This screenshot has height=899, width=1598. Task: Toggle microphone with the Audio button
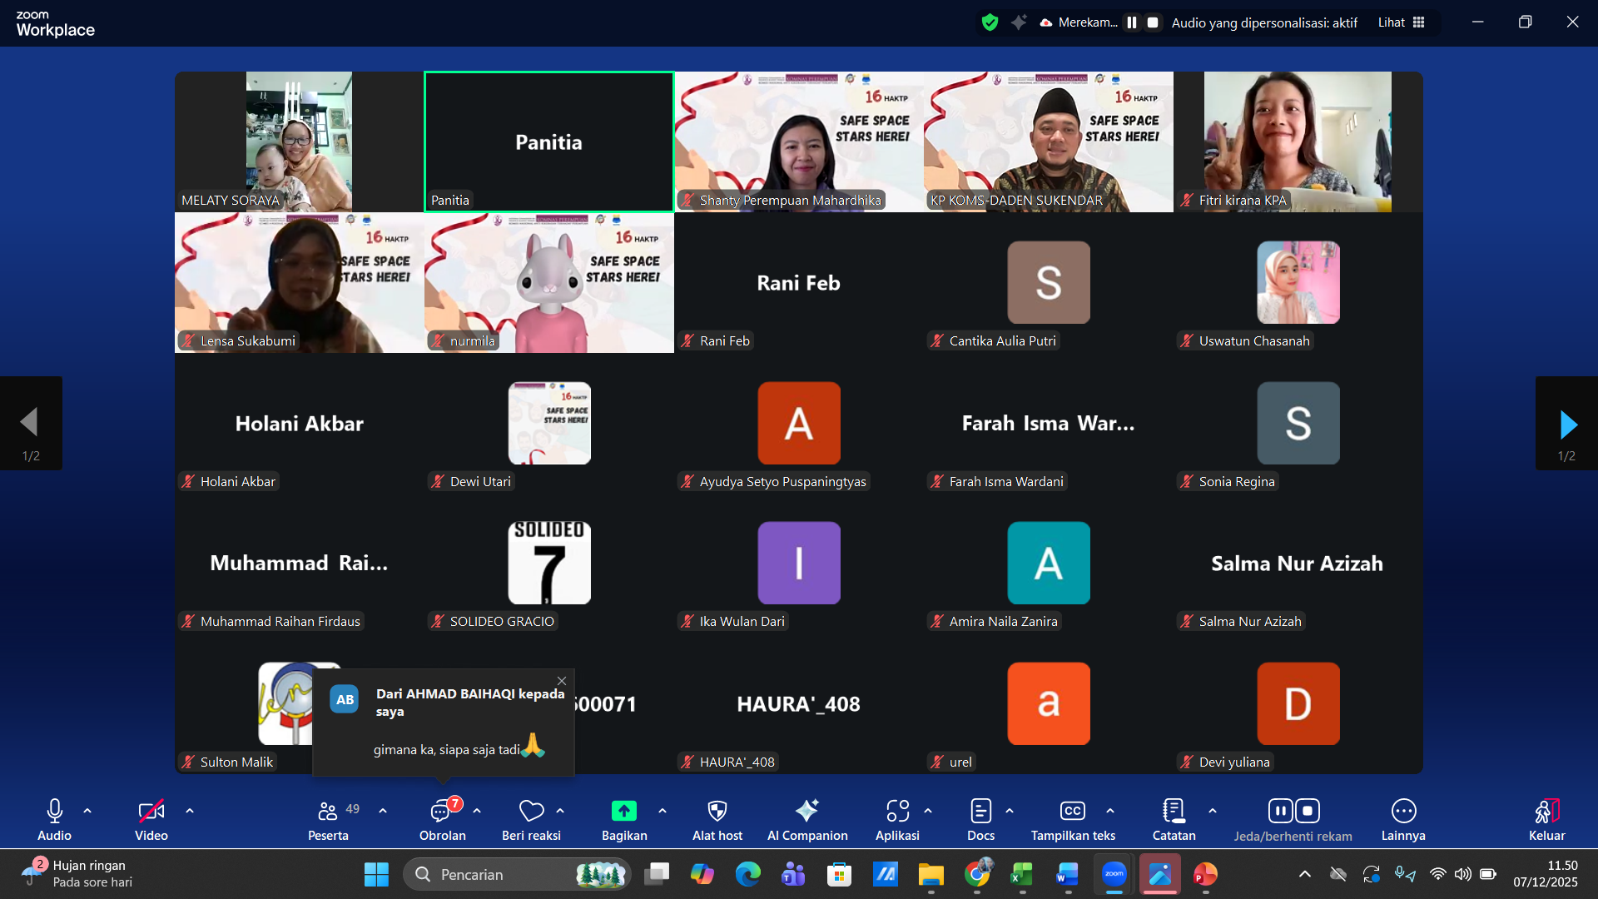point(54,811)
